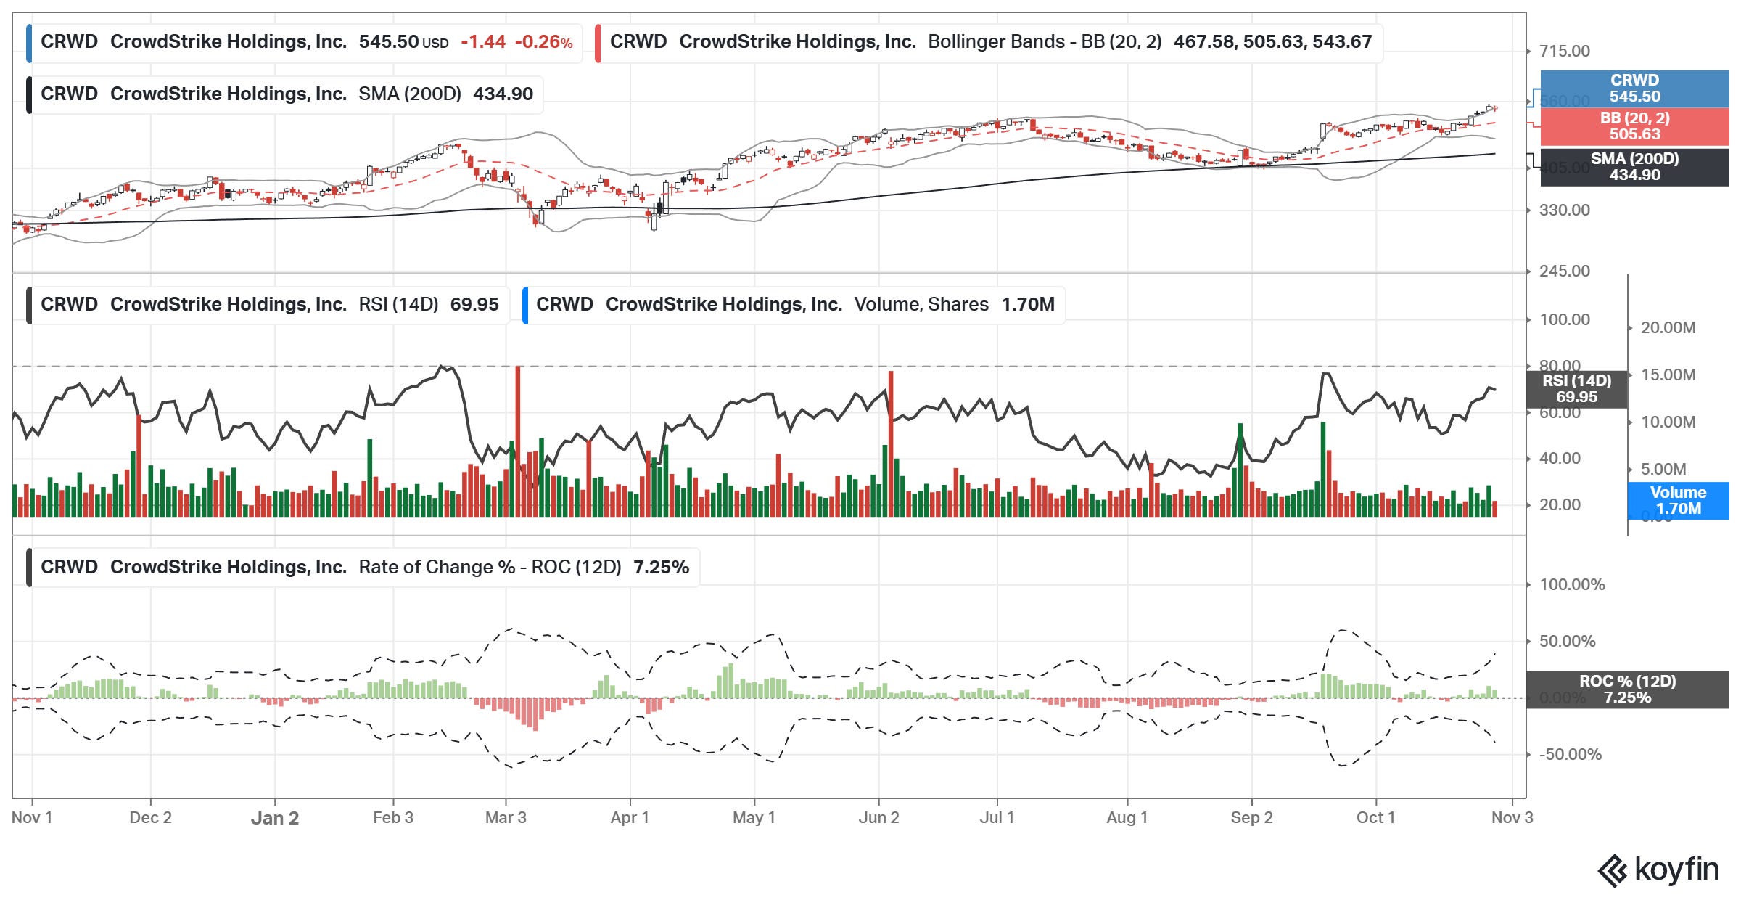Click red color bar beside Bollinger Bands legend
This screenshot has width=1741, height=900.
[x=598, y=42]
